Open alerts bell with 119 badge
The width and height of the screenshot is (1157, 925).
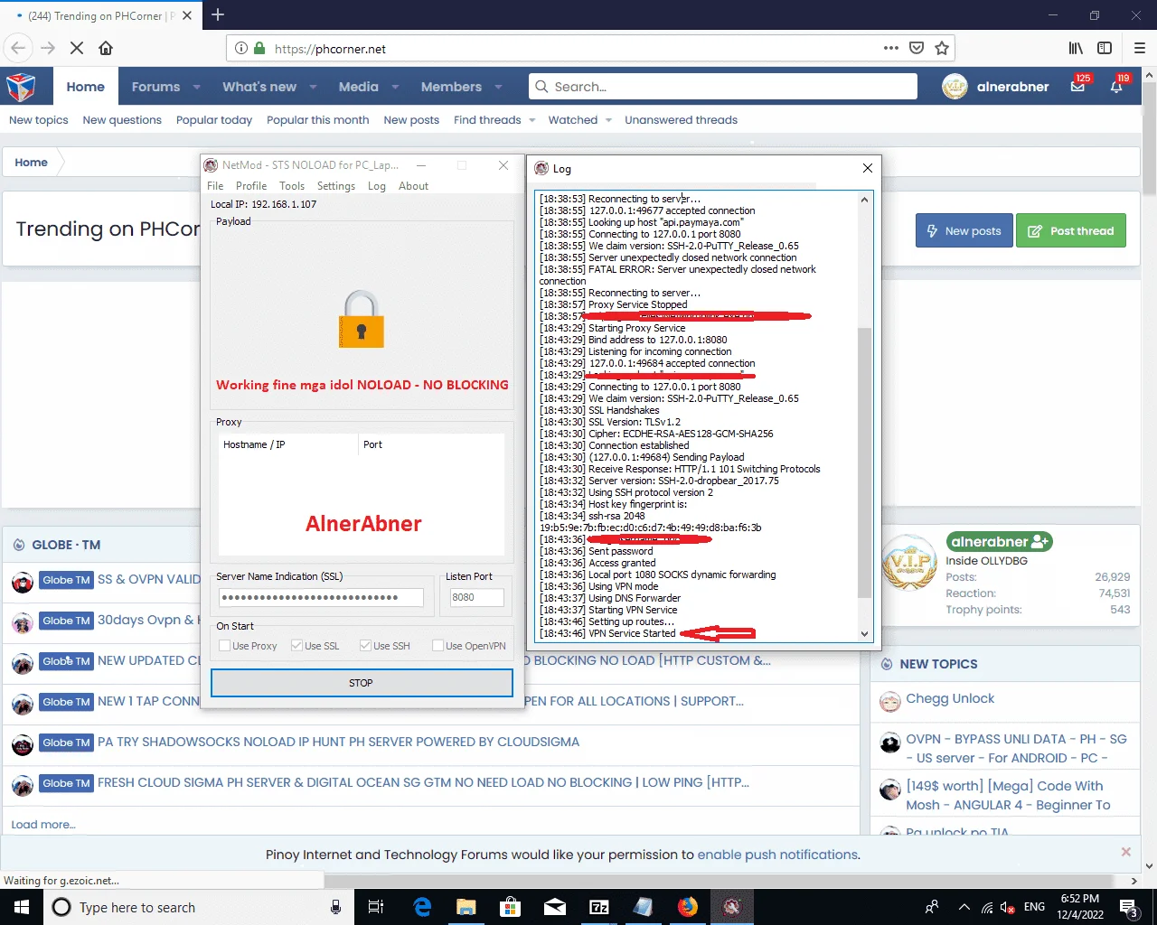click(1117, 87)
